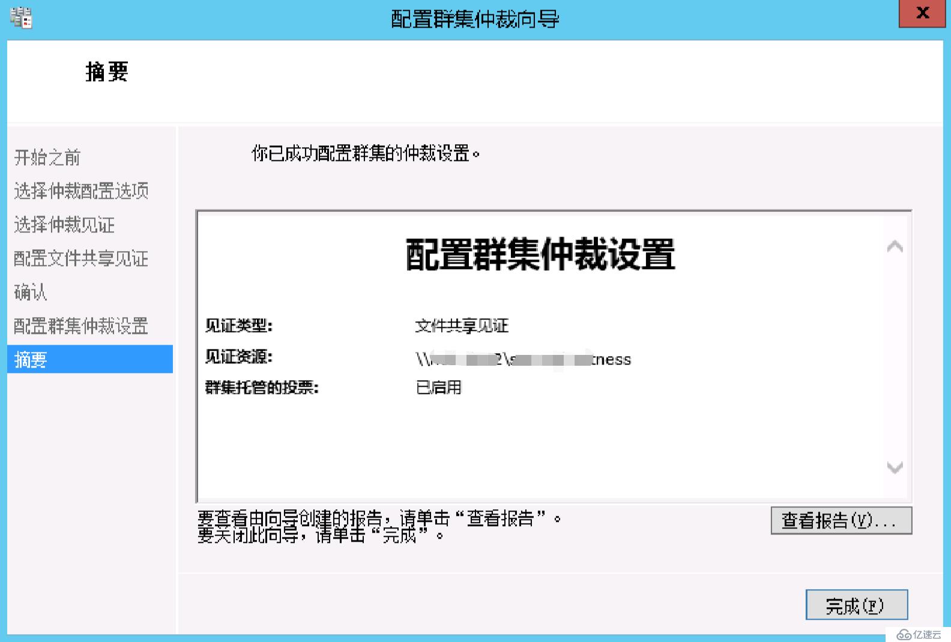951x642 pixels.
Task: Open 查看报告(V)... to view the report
Action: [841, 520]
